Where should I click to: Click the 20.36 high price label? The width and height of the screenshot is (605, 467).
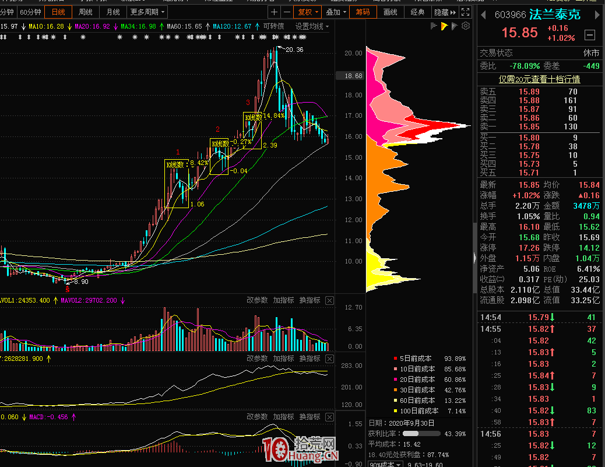tap(294, 50)
